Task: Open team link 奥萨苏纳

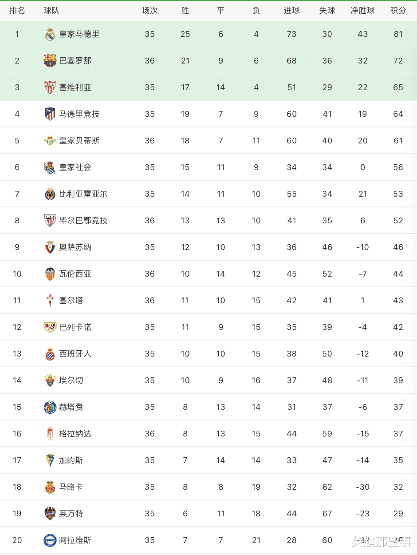Action: pyautogui.click(x=75, y=247)
